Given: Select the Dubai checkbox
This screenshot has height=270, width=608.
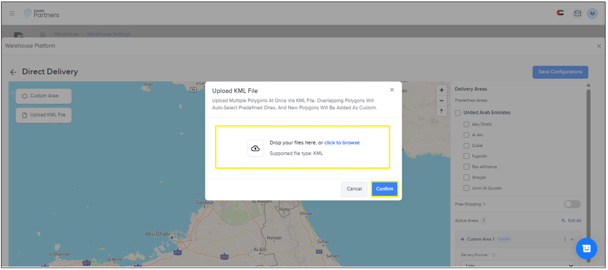Looking at the screenshot, I should pos(466,145).
